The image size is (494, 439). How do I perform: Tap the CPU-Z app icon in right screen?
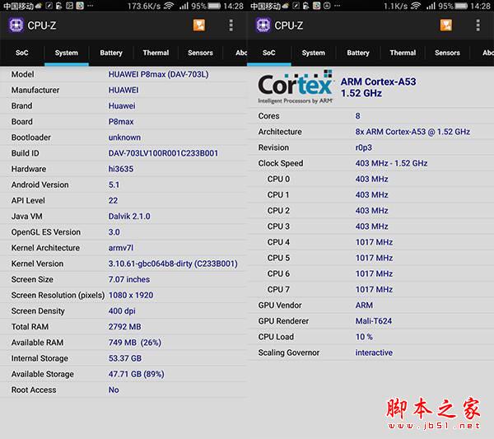coord(263,26)
